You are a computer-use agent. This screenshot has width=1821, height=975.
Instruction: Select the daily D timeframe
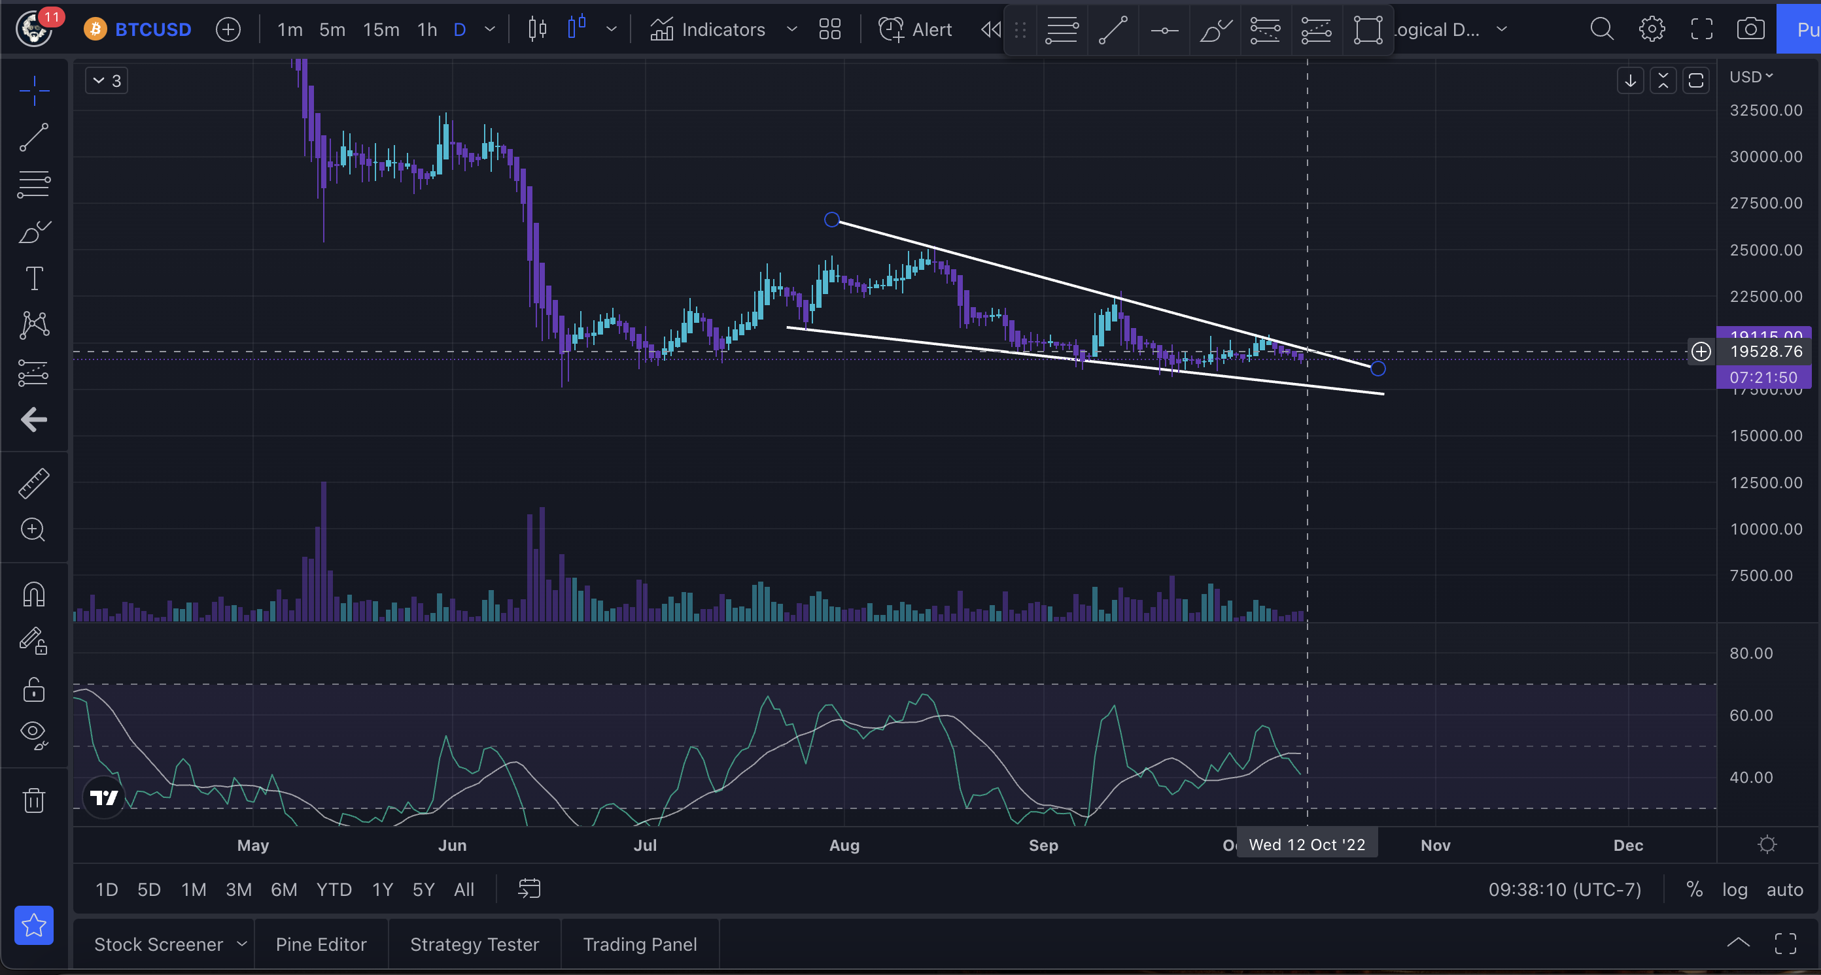[x=459, y=29]
